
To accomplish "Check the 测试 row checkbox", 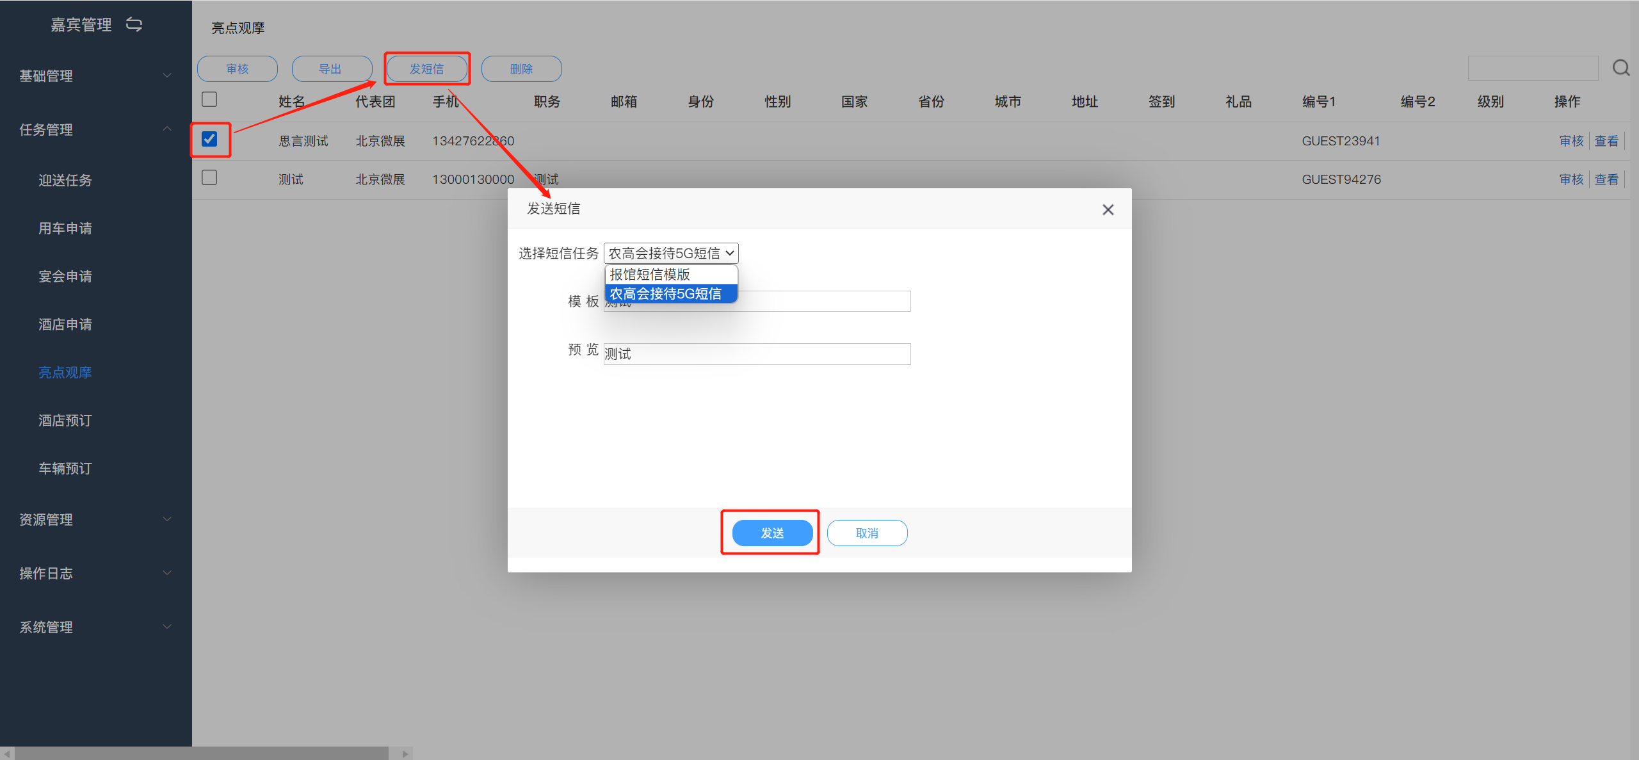I will click(209, 177).
